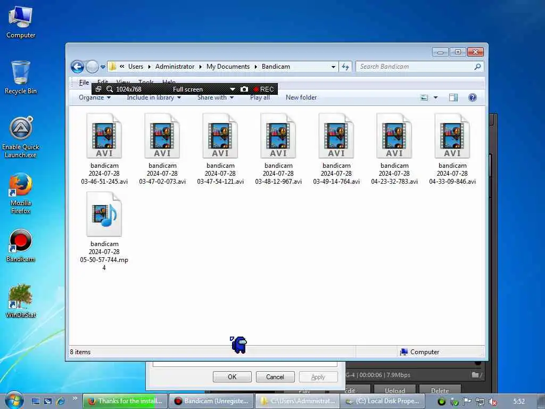This screenshot has height=409, width=545.
Task: Open Explorer help question mark icon
Action: (x=473, y=97)
